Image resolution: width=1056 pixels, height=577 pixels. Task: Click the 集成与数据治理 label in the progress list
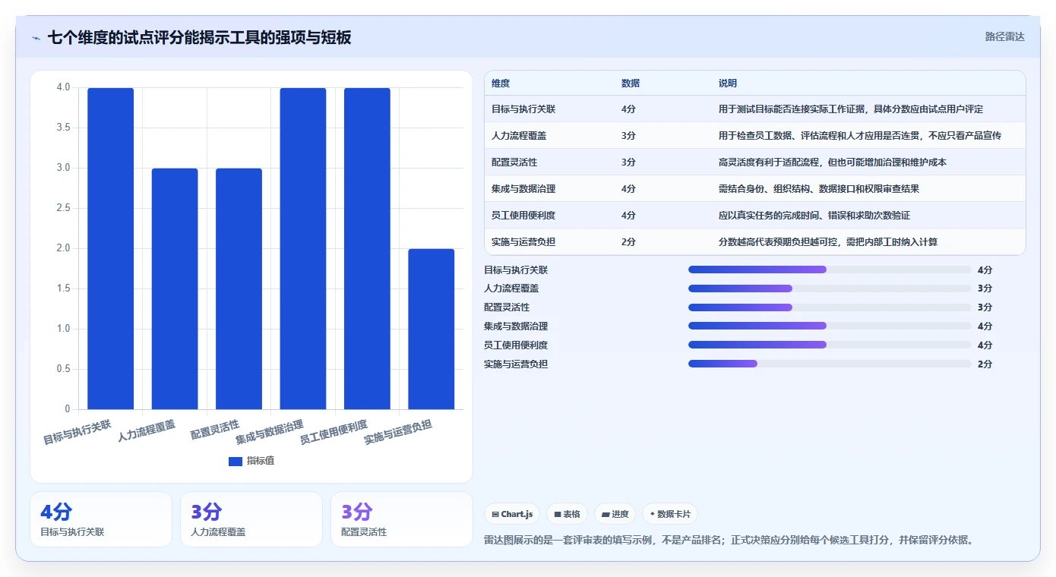click(x=516, y=326)
